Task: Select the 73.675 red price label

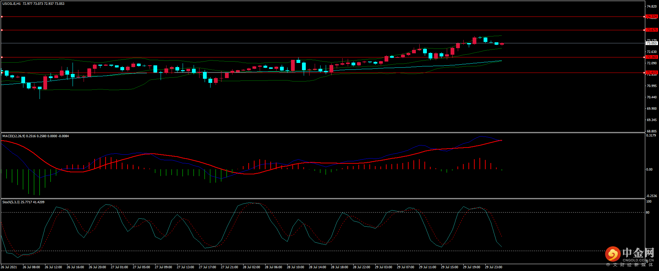Action: click(651, 30)
